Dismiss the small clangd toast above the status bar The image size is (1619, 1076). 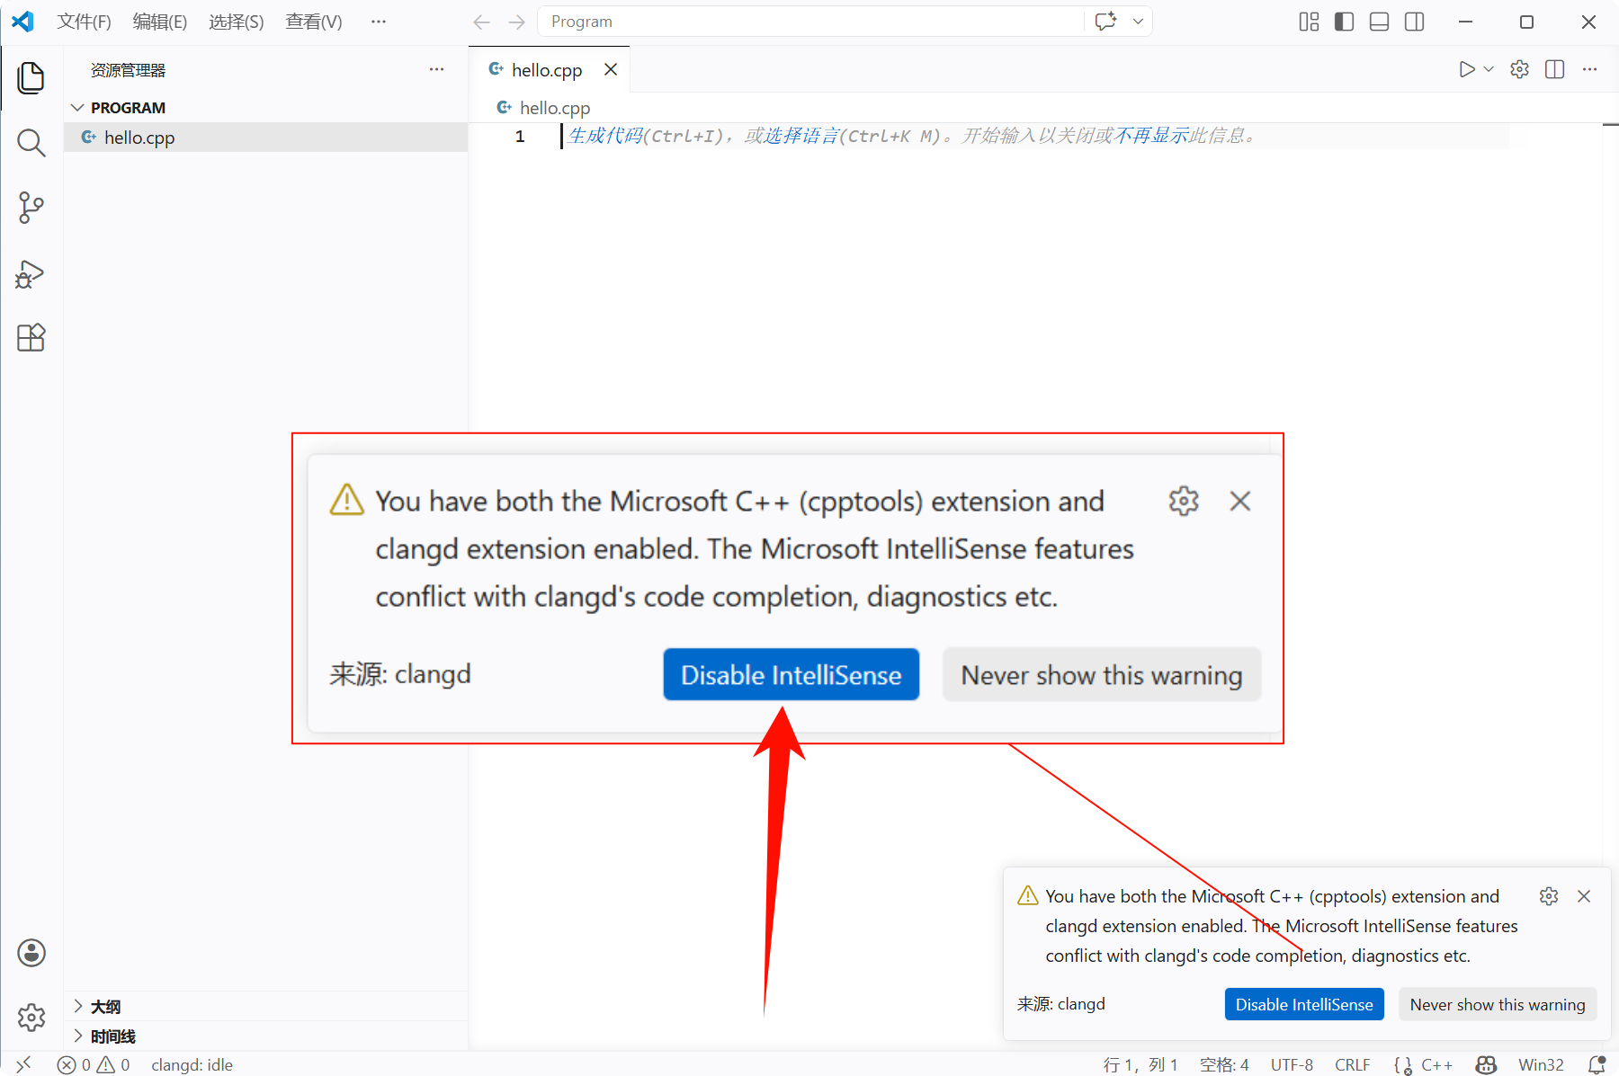[1584, 896]
